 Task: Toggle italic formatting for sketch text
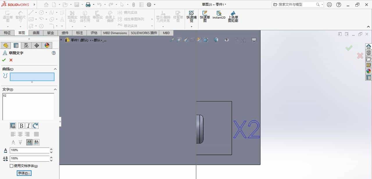tap(28, 126)
